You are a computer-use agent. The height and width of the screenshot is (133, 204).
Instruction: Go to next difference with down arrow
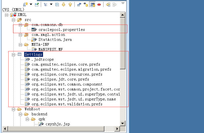pyautogui.click(x=64, y=4)
